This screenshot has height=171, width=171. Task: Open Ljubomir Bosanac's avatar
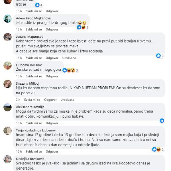pos(8,66)
